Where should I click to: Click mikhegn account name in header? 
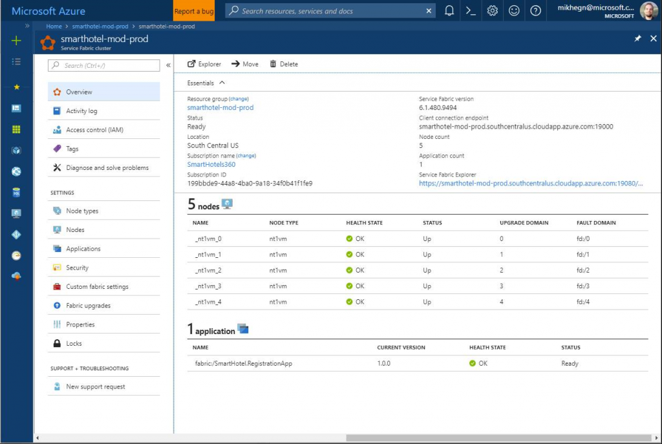click(595, 8)
